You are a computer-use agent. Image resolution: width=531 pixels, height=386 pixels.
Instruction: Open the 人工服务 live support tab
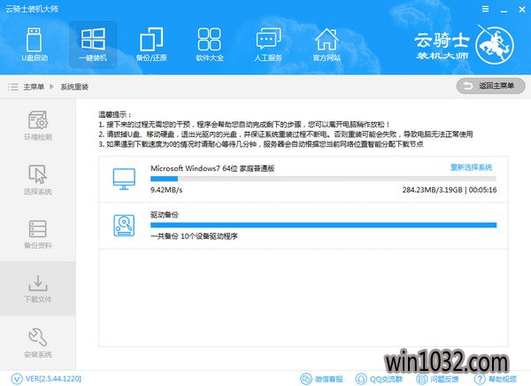[268, 45]
